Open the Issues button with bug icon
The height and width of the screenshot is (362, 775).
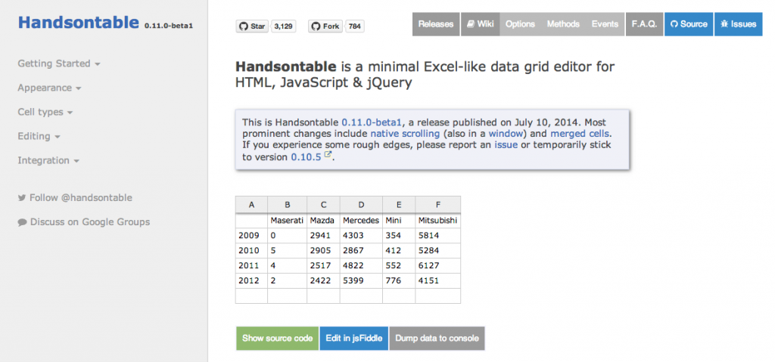click(739, 24)
